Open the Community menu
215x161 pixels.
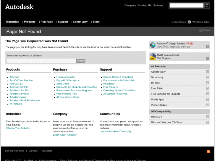pyautogui.click(x=80, y=22)
